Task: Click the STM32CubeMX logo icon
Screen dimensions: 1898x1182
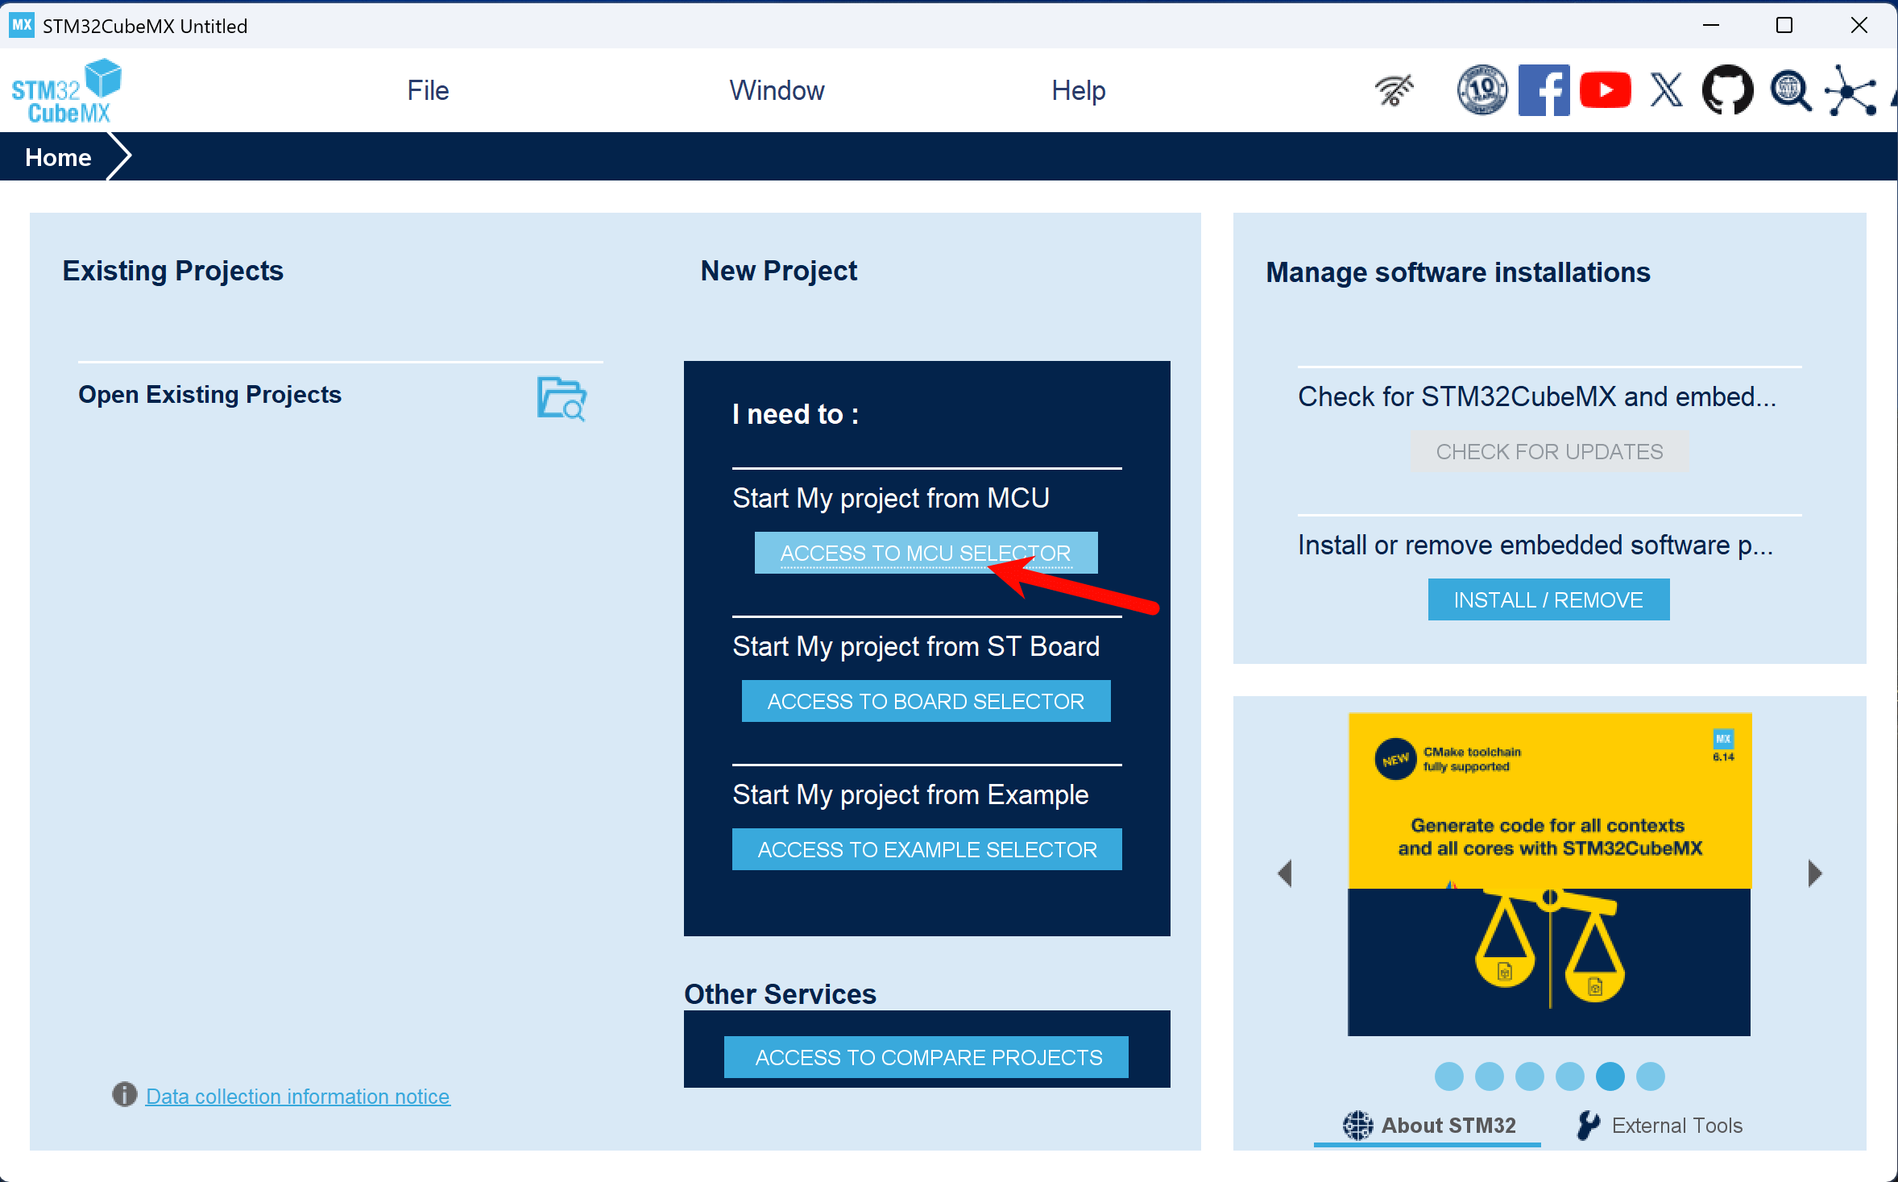Action: 66,90
